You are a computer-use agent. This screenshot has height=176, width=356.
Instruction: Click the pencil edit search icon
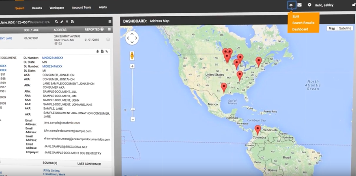[62, 22]
